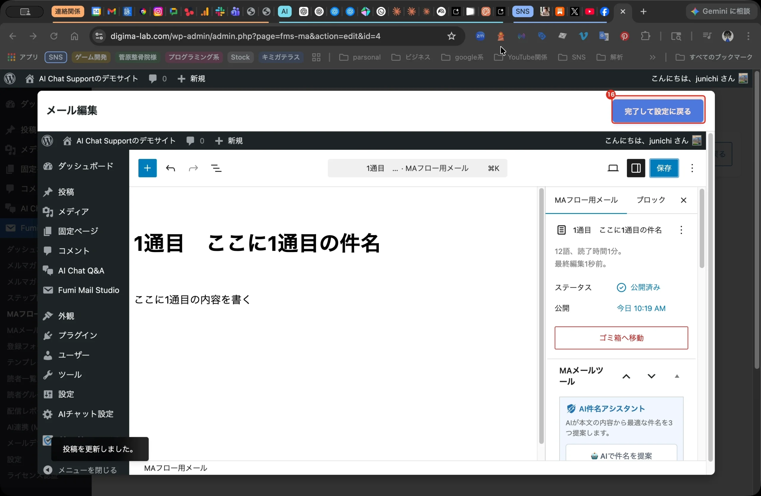The height and width of the screenshot is (496, 761).
Task: Switch to the ブロック sidebar tab
Action: (651, 200)
